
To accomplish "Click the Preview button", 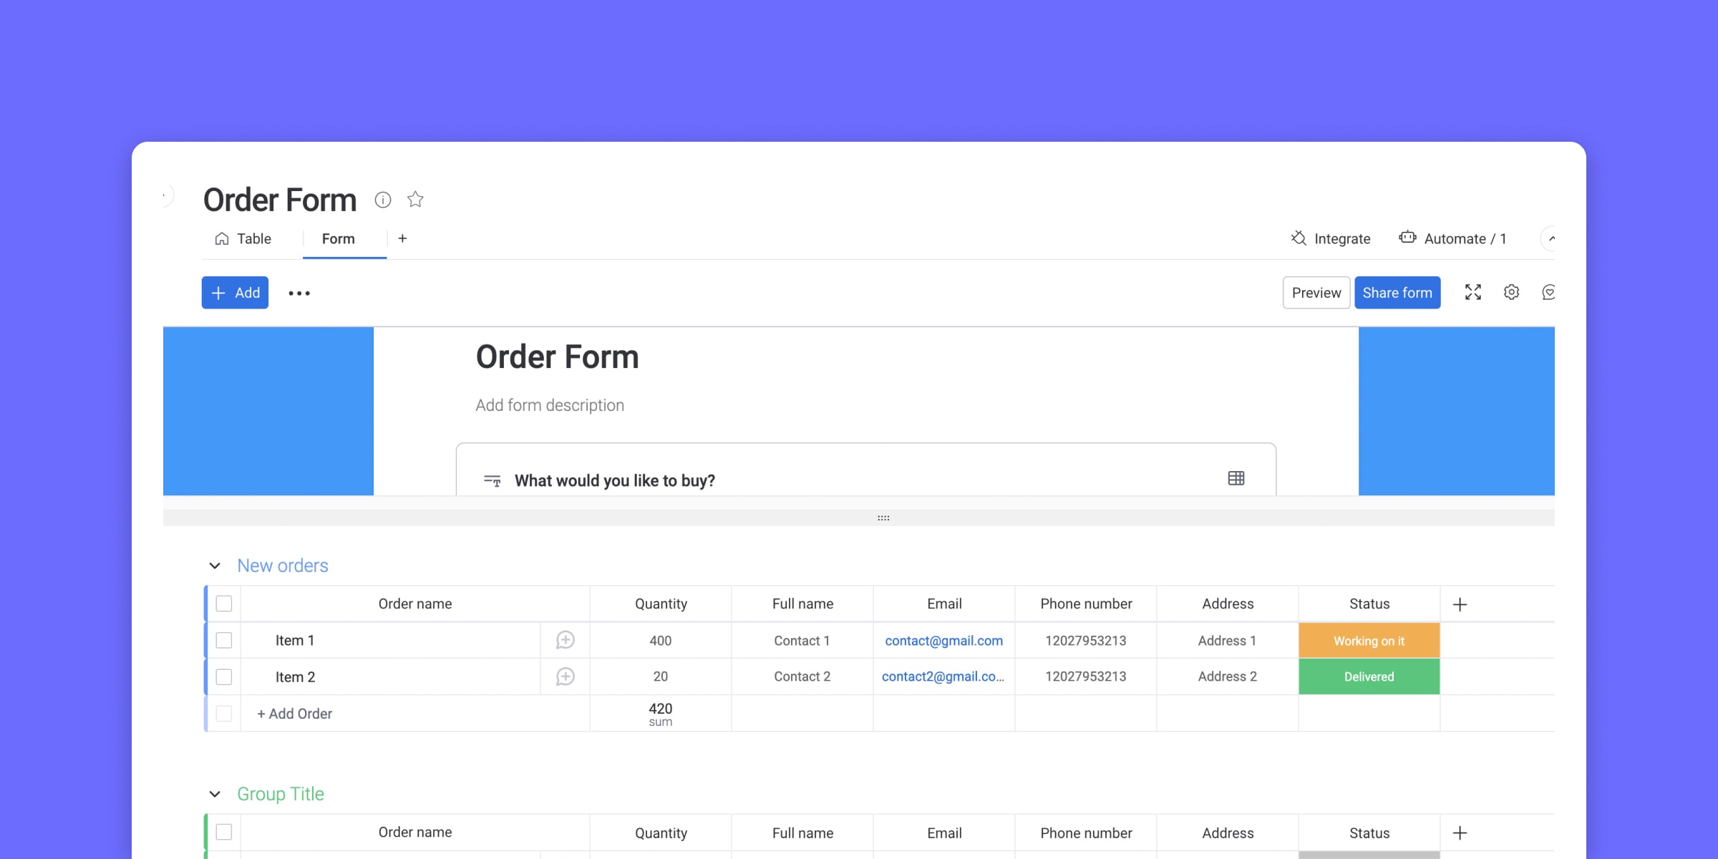I will [1316, 293].
